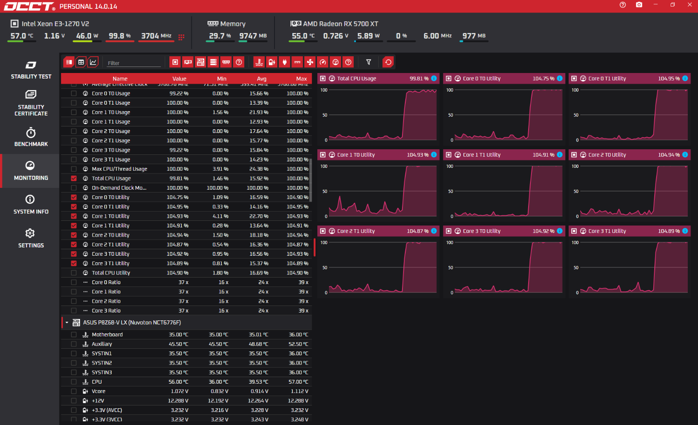The width and height of the screenshot is (698, 425).
Task: Switch to graph-only view icon
Action: (93, 62)
